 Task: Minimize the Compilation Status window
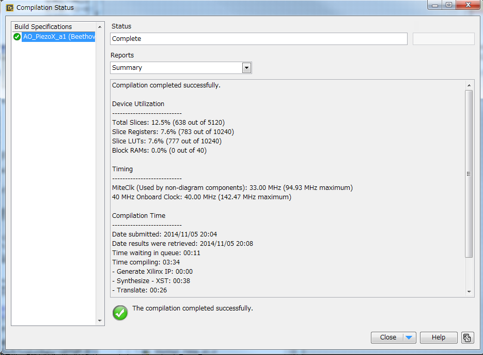point(435,5)
